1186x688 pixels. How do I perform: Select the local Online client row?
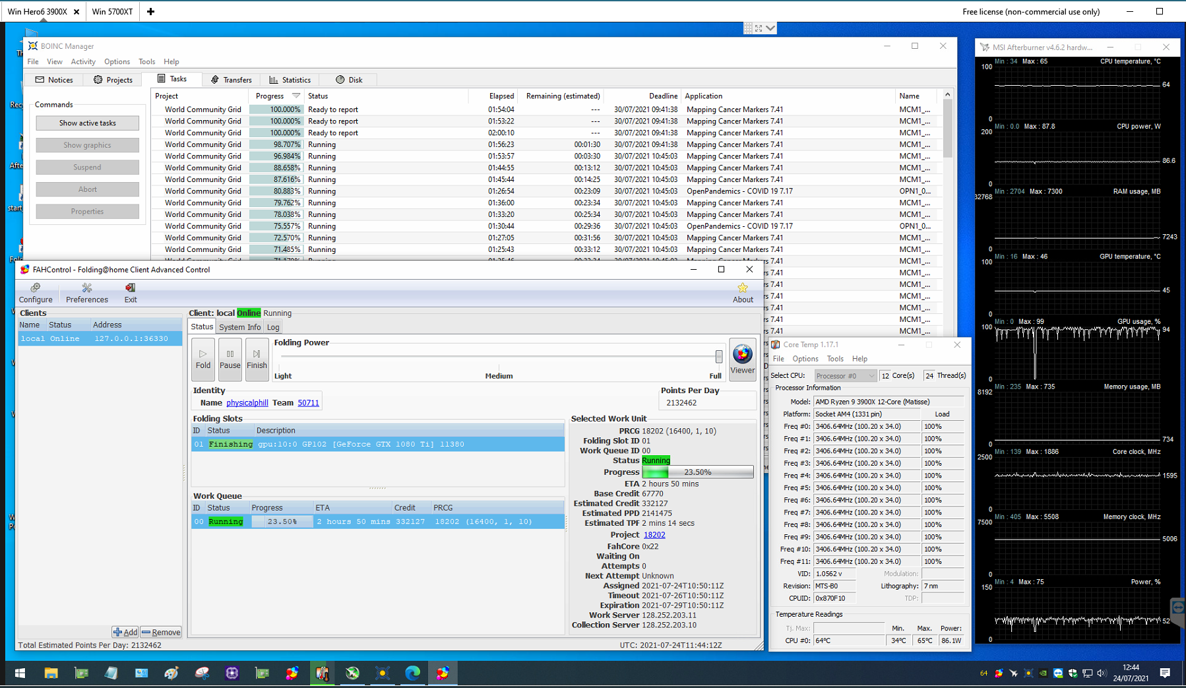pyautogui.click(x=100, y=338)
